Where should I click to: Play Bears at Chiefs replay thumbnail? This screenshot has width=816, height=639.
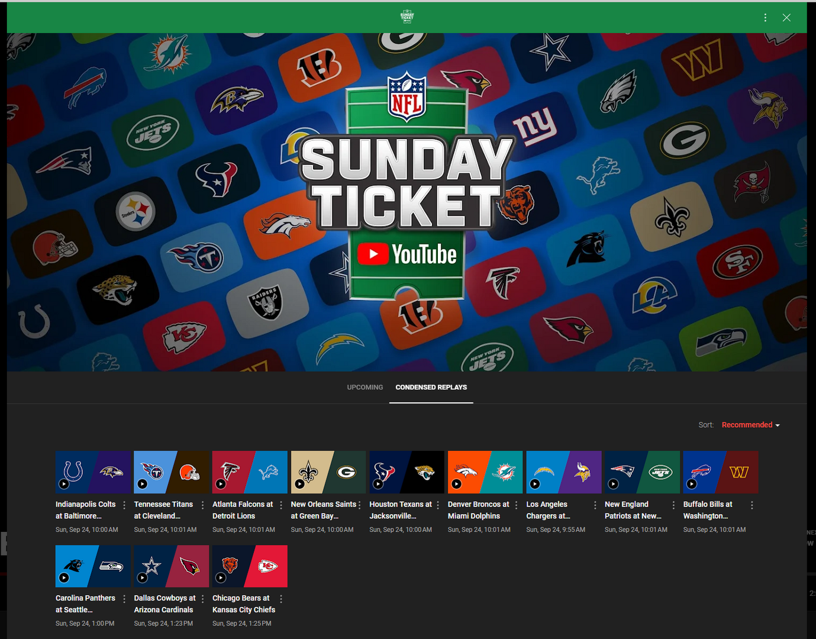[250, 566]
